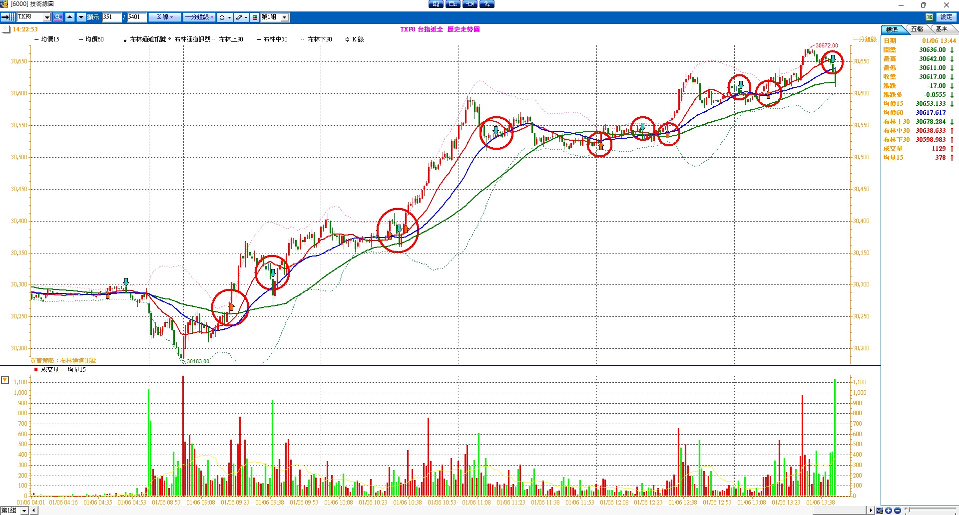Click the 設定 settings button
959x515 pixels.
[x=946, y=17]
